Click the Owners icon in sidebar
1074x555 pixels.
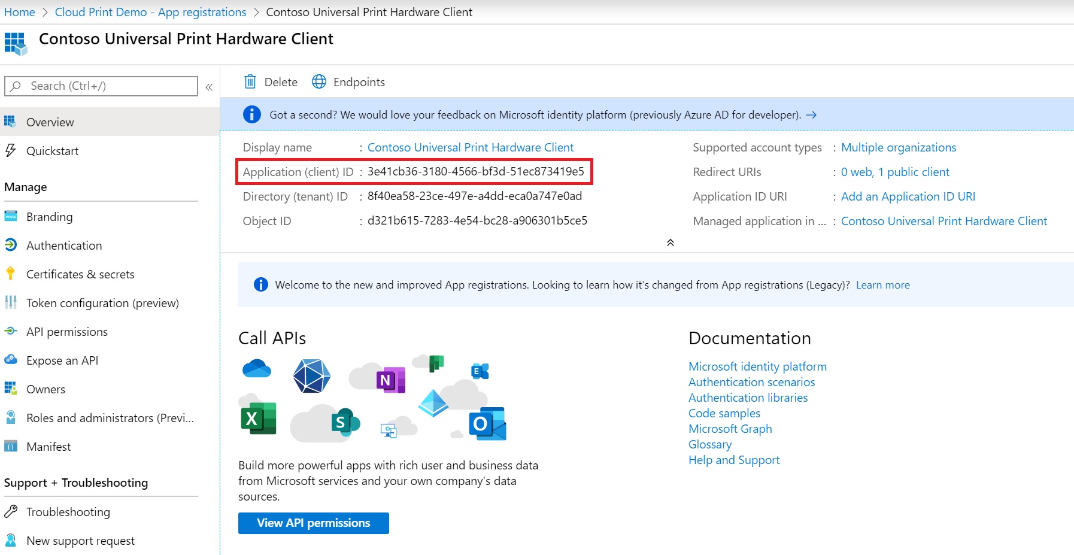tap(11, 389)
